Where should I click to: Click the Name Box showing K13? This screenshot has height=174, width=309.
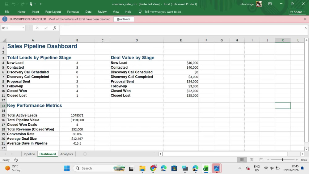pyautogui.click(x=11, y=28)
